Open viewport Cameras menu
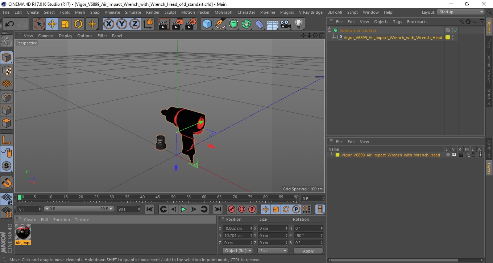Image resolution: width=493 pixels, height=263 pixels. [46, 36]
